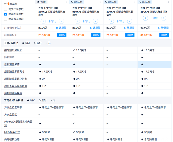Open 计算器 for the 23.99万 model
The image size is (173, 142).
click(129, 28)
